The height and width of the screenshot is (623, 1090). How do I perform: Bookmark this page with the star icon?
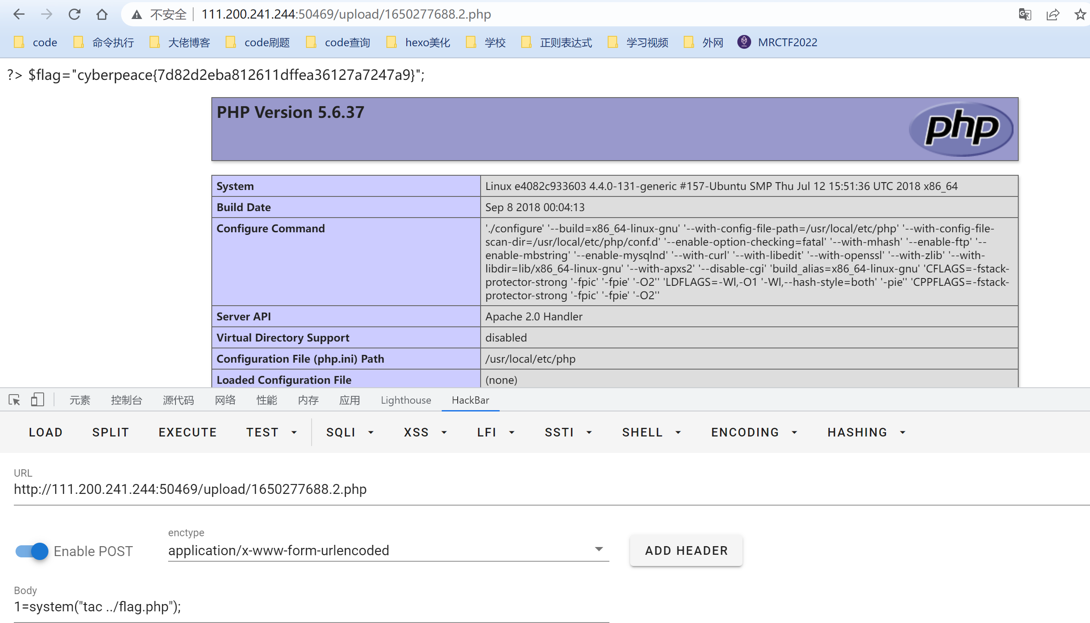(1080, 15)
